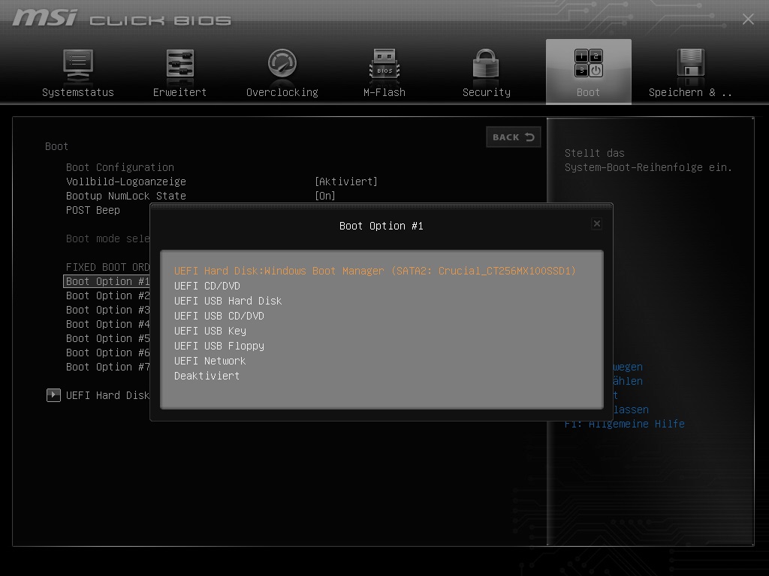Select the Boot Option #2 row

coord(108,295)
